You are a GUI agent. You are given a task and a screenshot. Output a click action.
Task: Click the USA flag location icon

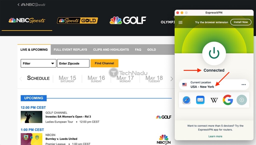point(184,84)
